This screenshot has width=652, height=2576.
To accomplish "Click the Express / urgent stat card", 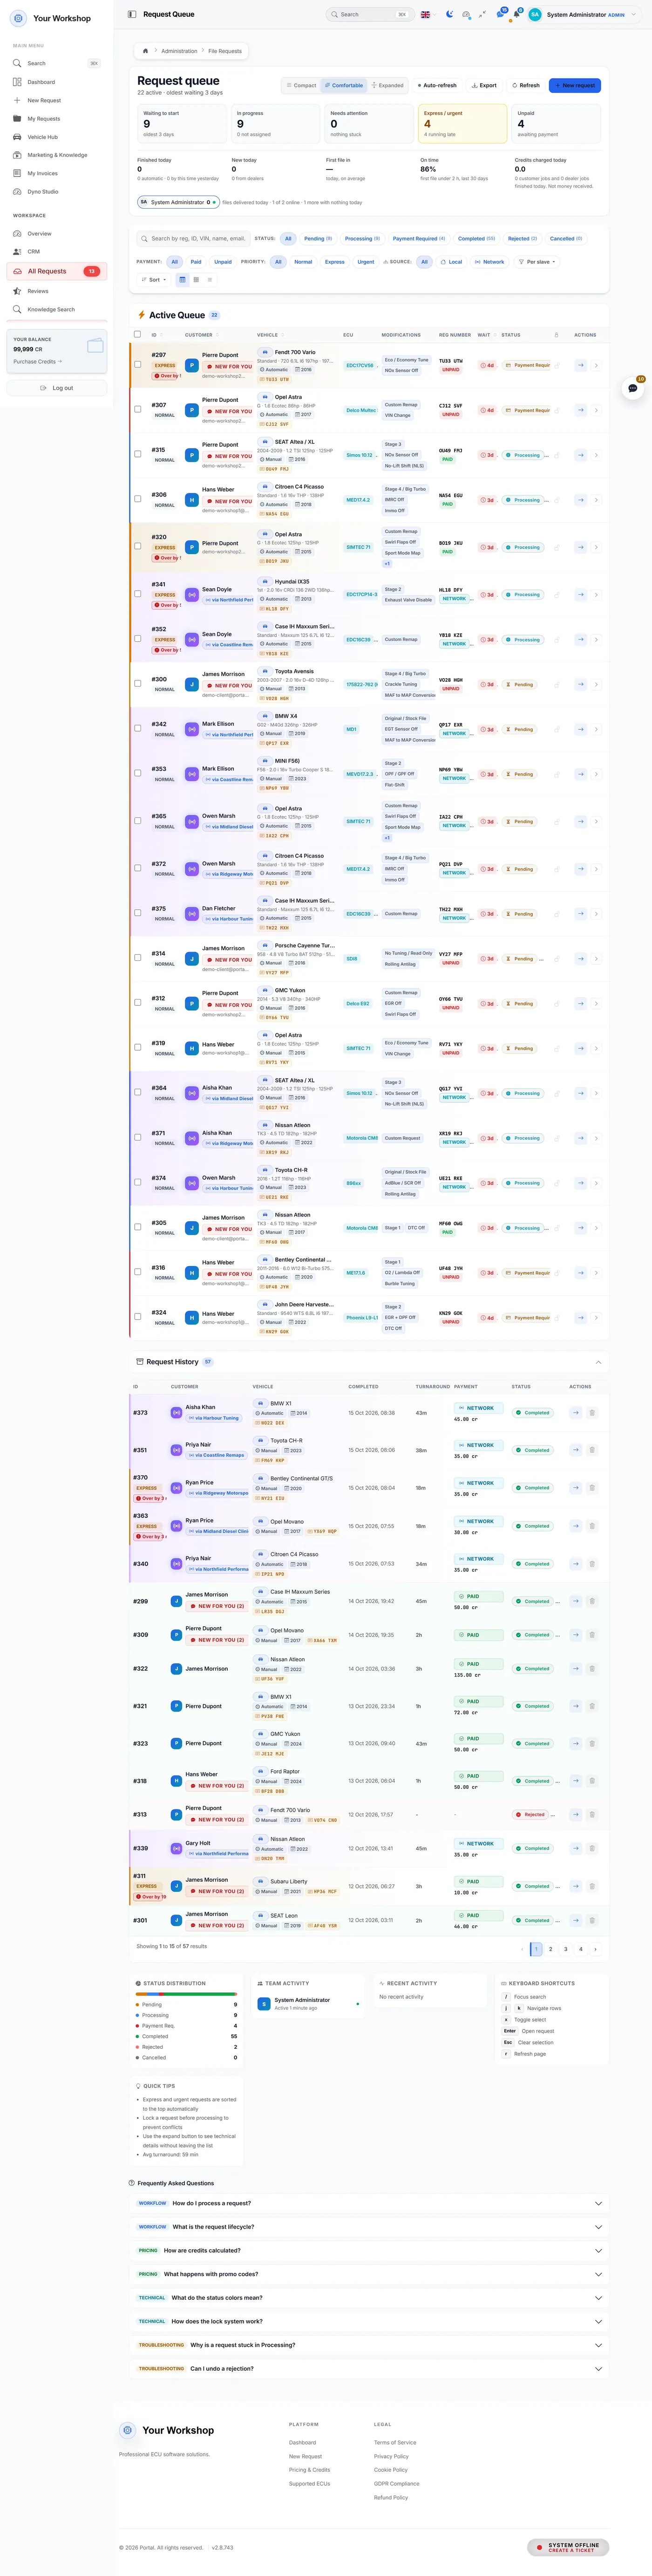I will [463, 124].
